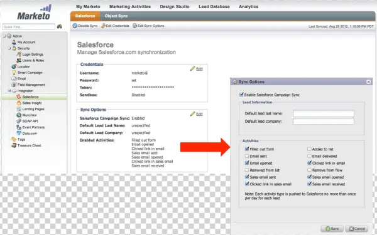
Task: Click the Default lead company field
Action: click(324, 122)
